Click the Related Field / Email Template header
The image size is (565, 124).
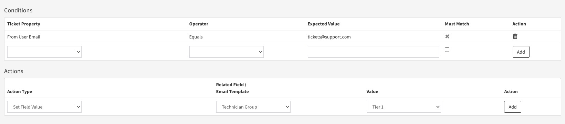(x=232, y=88)
